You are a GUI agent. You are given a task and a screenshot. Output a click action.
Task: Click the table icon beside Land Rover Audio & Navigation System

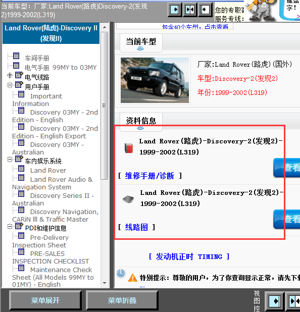(21, 178)
